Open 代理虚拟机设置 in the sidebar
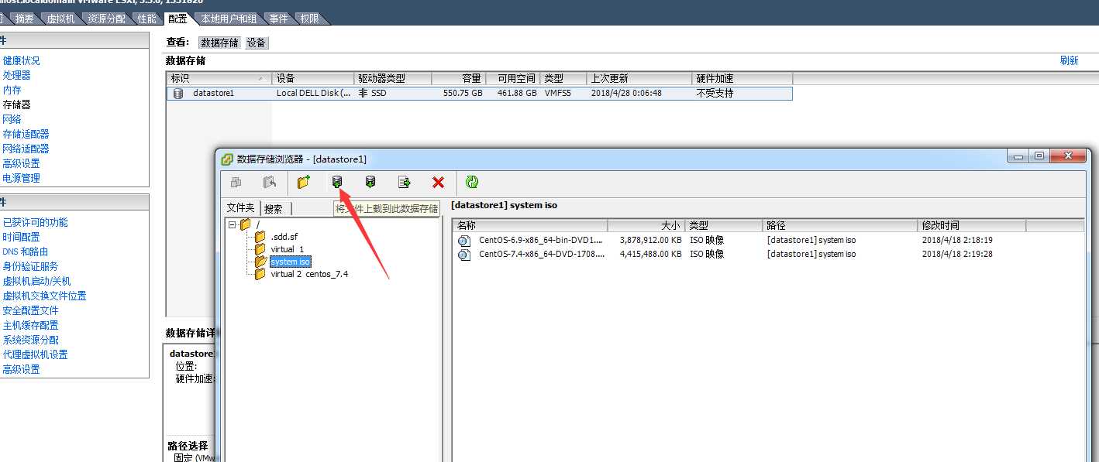This screenshot has width=1099, height=462. click(x=35, y=354)
